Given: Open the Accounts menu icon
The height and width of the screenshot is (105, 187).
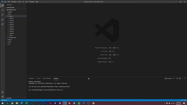Looking at the screenshot, I should [3, 92].
